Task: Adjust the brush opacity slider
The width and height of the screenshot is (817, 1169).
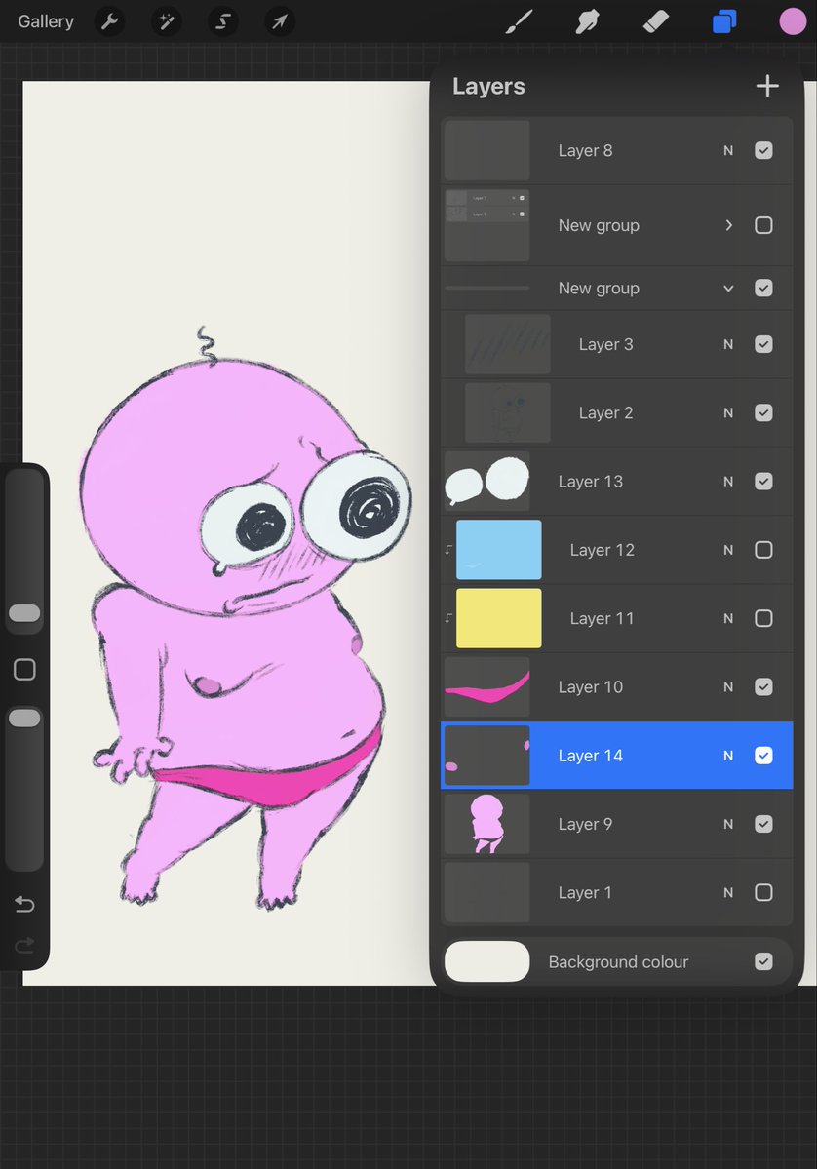Action: [x=24, y=718]
